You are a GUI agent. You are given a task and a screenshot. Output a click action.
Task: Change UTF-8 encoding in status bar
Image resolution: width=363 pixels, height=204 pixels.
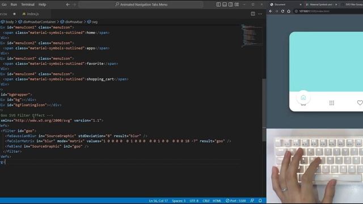pyautogui.click(x=194, y=201)
